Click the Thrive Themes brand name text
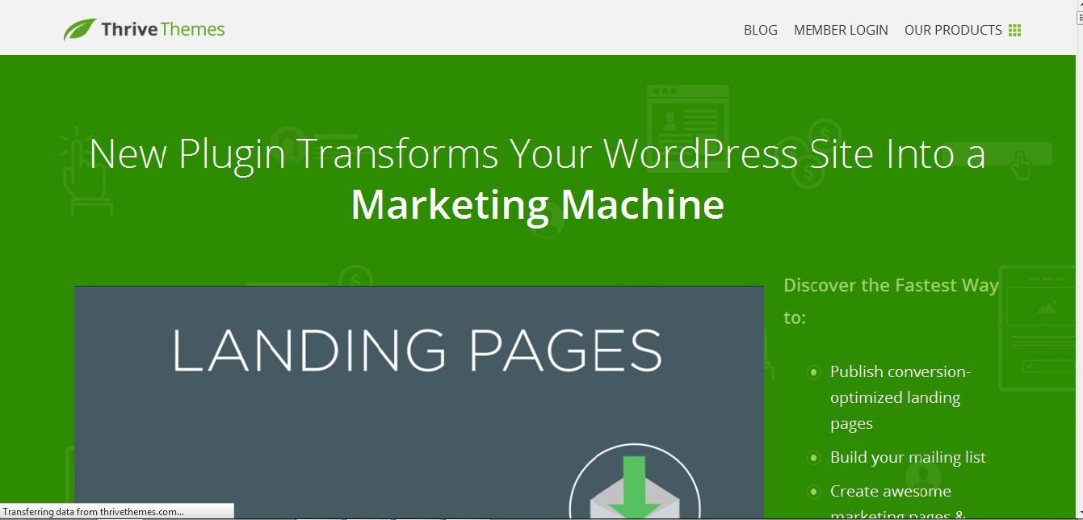The height and width of the screenshot is (520, 1083). point(163,30)
